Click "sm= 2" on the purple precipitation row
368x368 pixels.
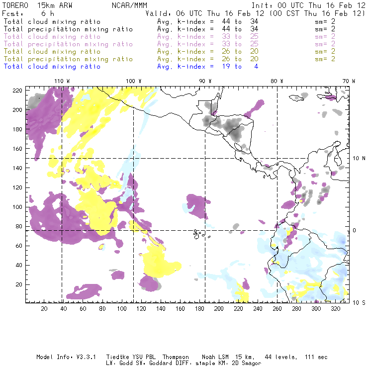pyautogui.click(x=325, y=44)
